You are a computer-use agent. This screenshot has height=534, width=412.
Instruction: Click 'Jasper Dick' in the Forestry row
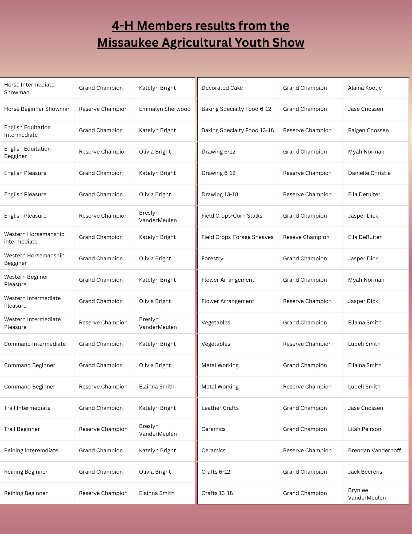(363, 259)
